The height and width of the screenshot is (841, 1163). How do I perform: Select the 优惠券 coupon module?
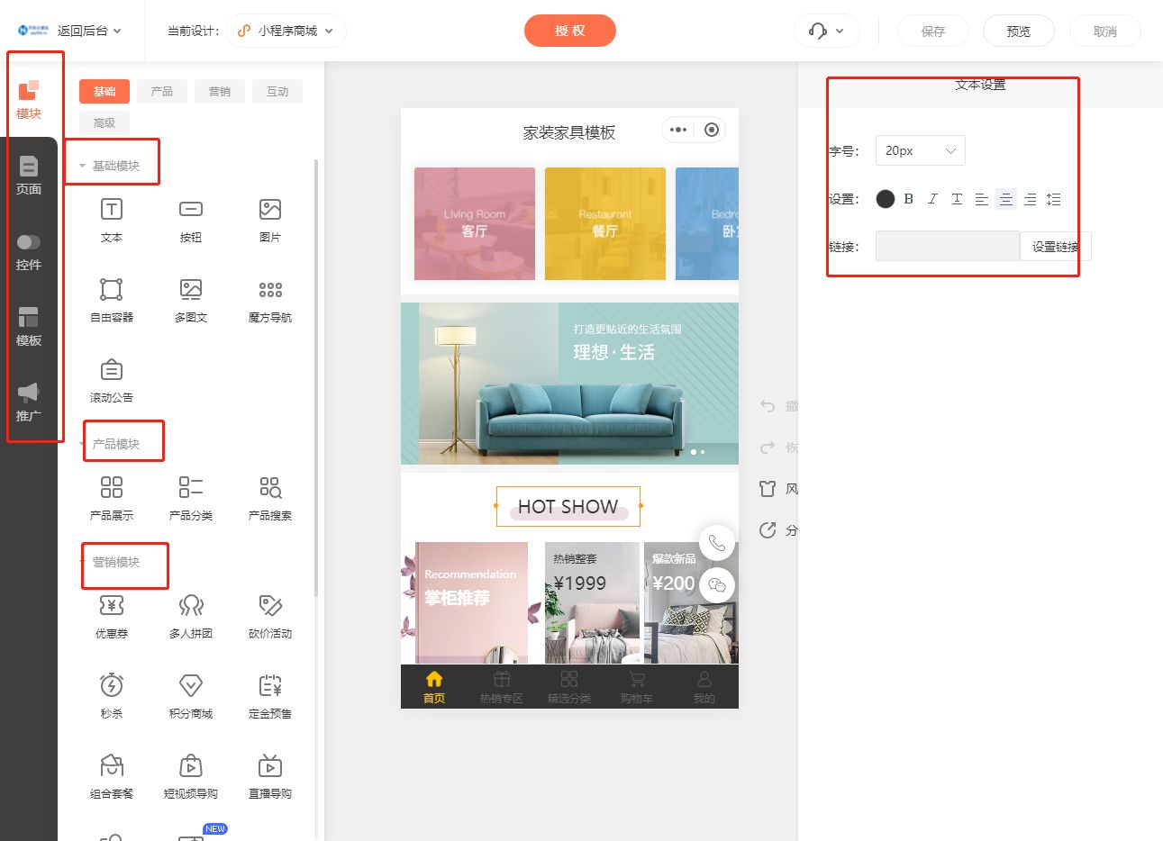click(x=112, y=616)
